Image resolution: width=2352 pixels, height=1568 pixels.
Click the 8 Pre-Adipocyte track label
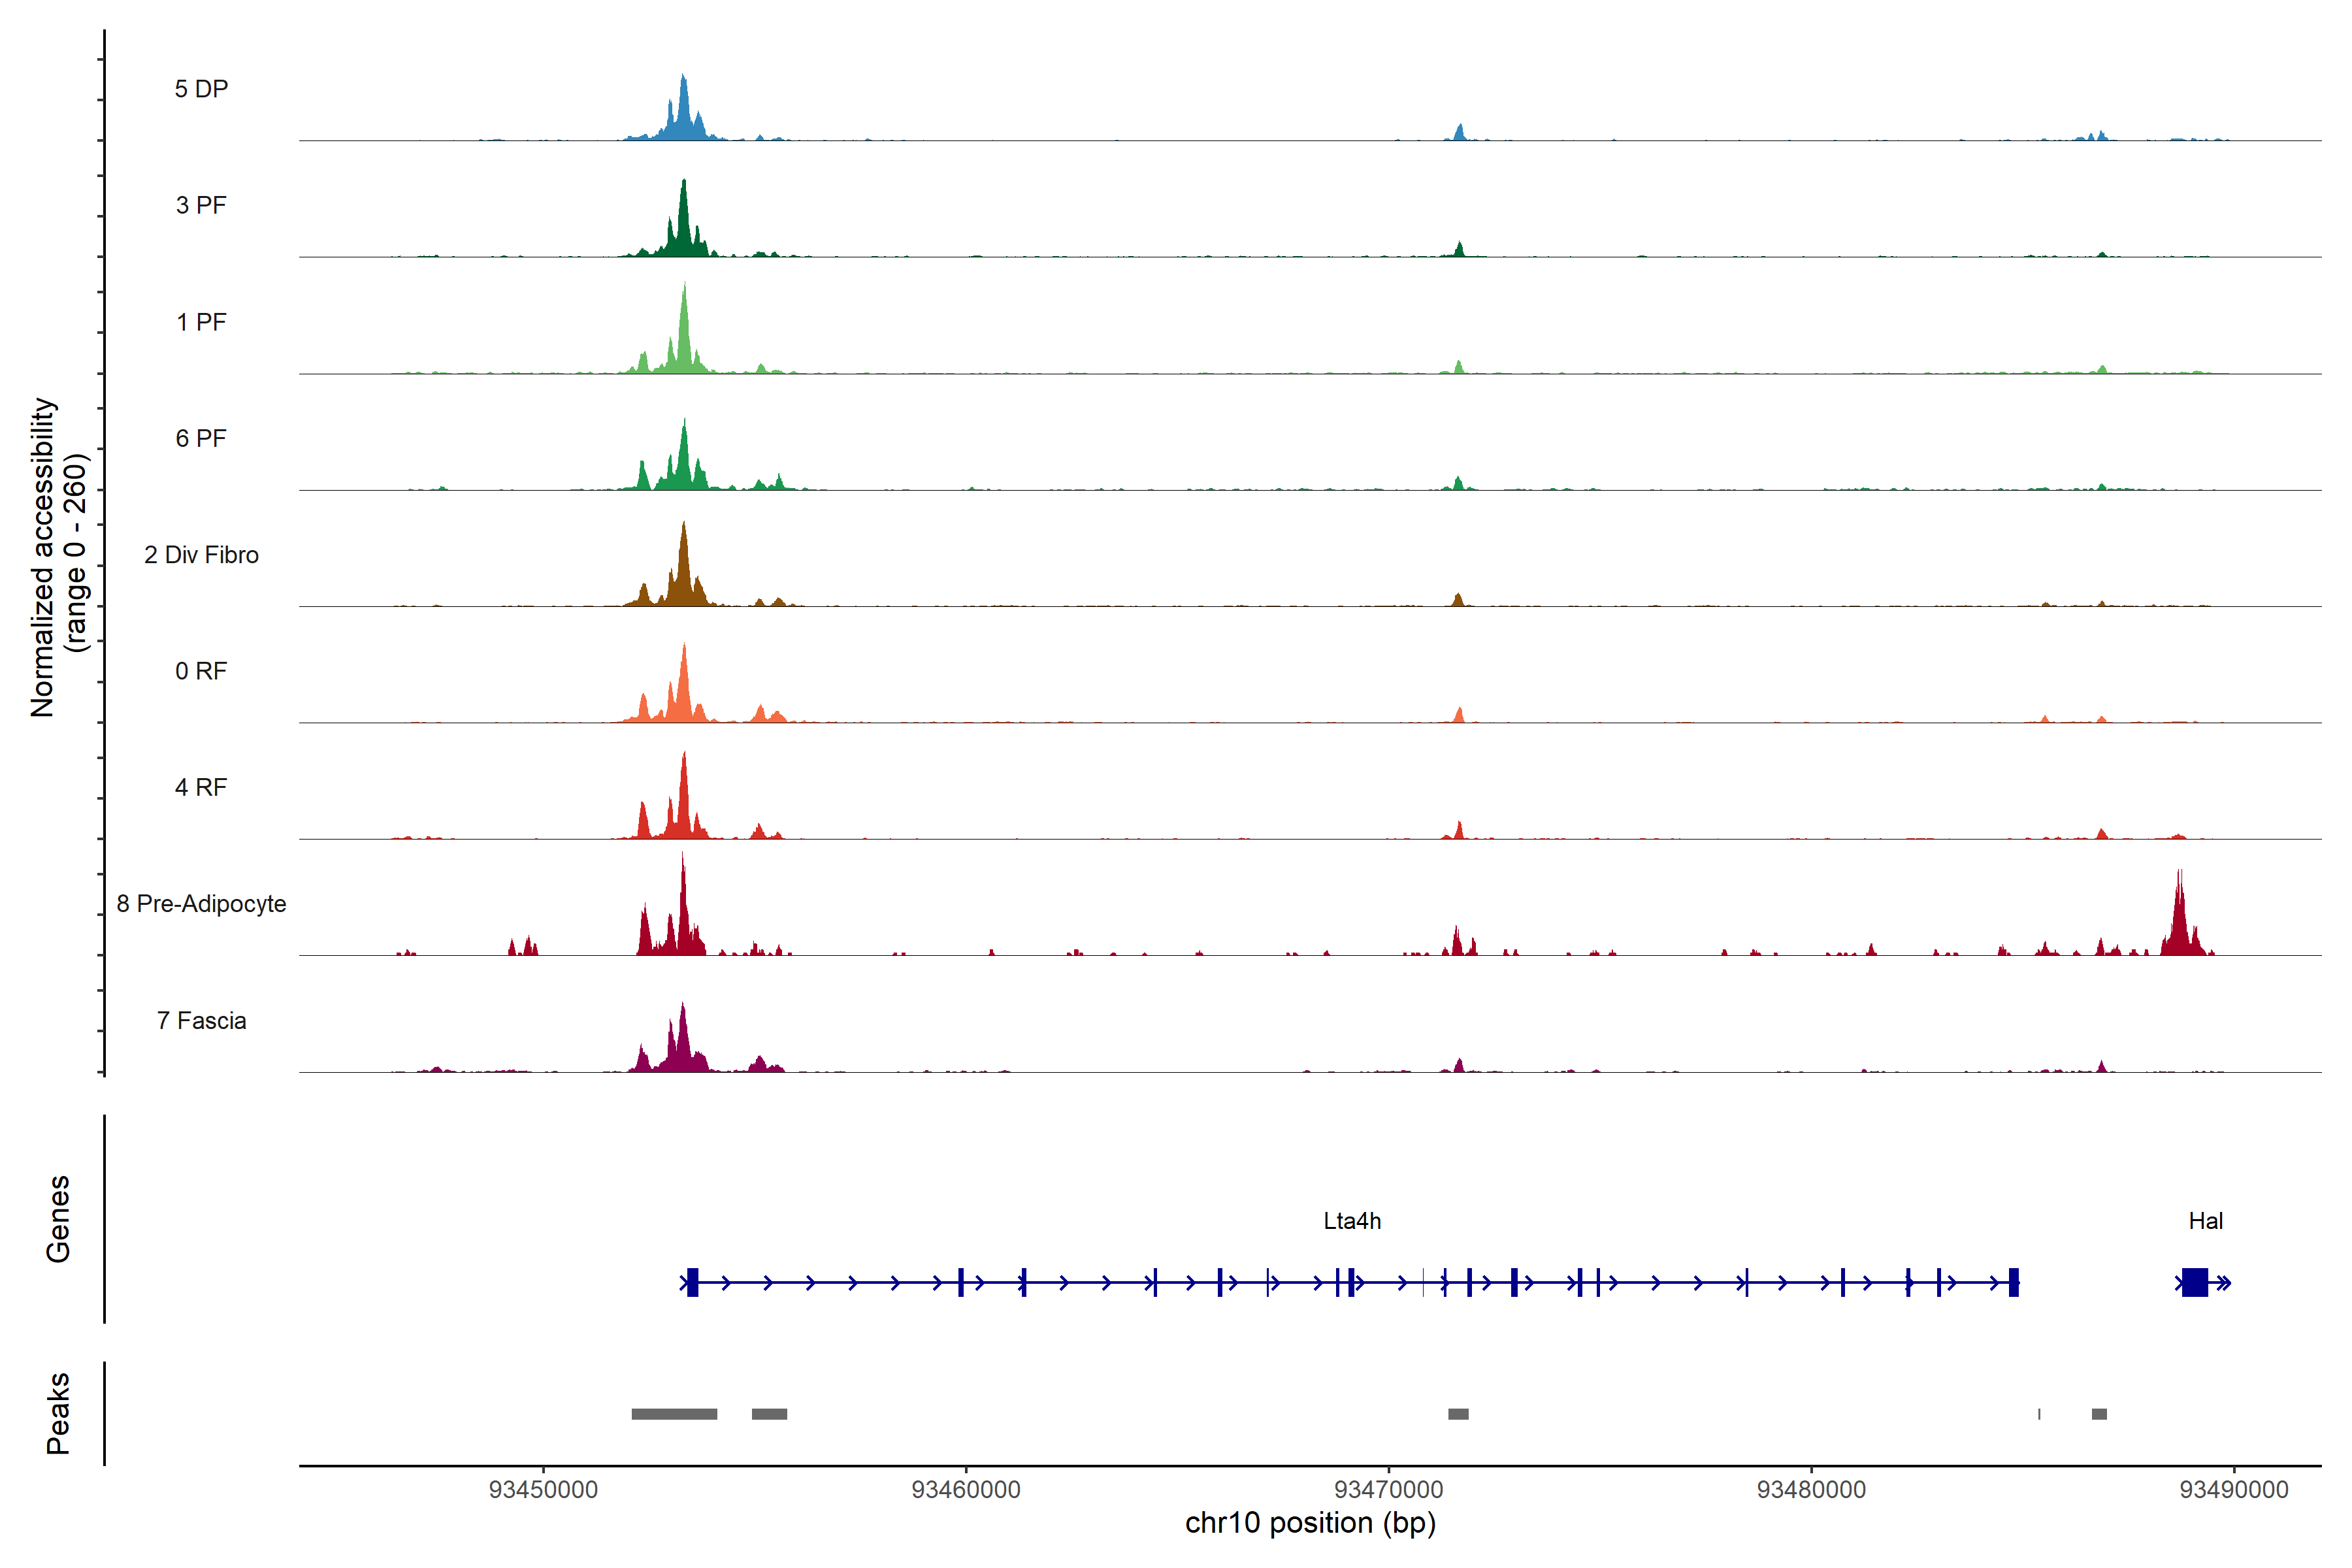(201, 903)
